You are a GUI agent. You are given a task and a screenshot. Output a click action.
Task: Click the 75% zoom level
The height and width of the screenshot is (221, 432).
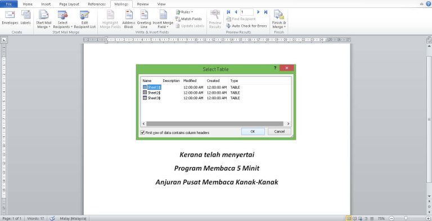381,219
